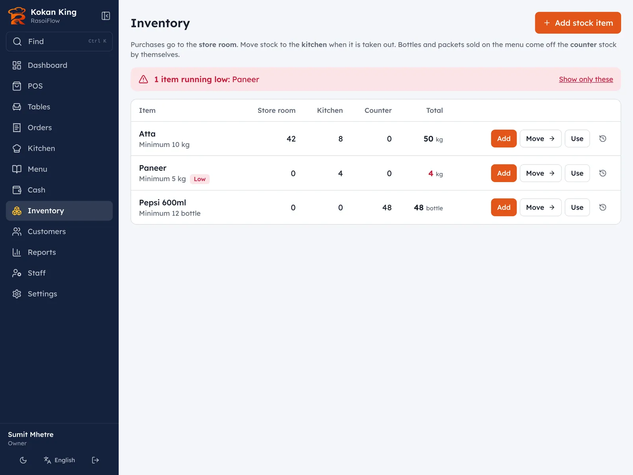Click Add stock item button
This screenshot has width=633, height=475.
point(578,23)
